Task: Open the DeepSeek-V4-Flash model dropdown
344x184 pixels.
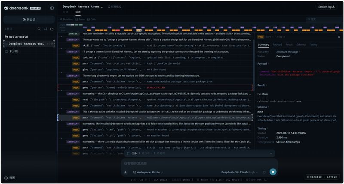Action: click(x=240, y=172)
